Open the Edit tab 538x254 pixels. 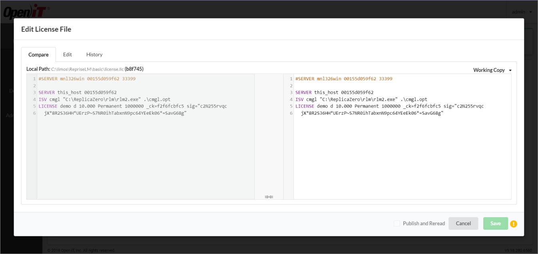coord(68,55)
